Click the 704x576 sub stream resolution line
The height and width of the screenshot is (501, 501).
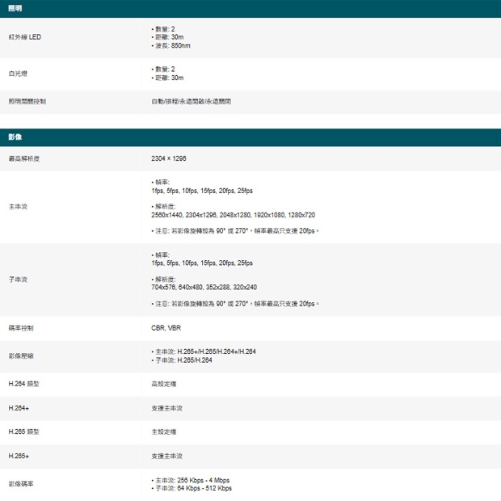pos(204,287)
